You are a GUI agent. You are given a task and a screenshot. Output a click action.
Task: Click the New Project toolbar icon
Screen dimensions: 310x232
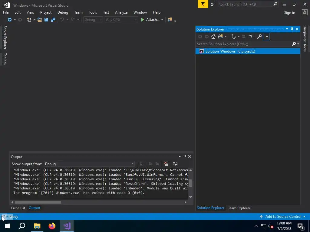point(29,20)
